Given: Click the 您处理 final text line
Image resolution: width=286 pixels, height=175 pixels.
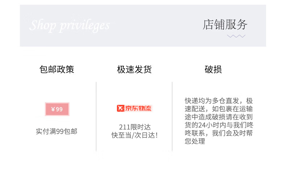Looking at the screenshot, I should [x=195, y=141].
